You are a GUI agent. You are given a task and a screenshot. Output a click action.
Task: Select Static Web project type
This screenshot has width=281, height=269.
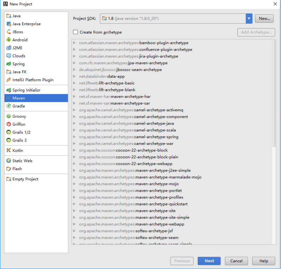[36, 161]
